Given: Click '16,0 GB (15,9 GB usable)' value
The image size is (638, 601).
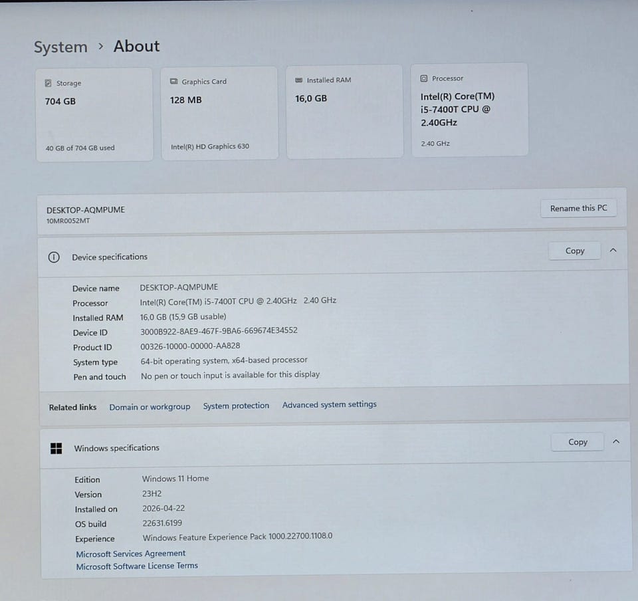Looking at the screenshot, I should coord(183,316).
